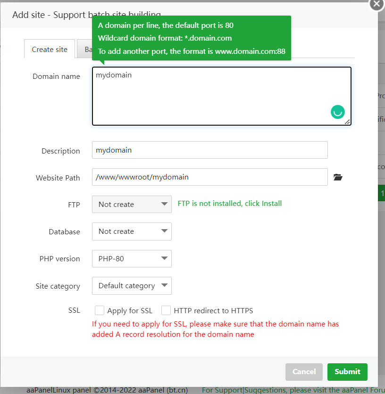Click the domain textarea resize handle

click(348, 122)
